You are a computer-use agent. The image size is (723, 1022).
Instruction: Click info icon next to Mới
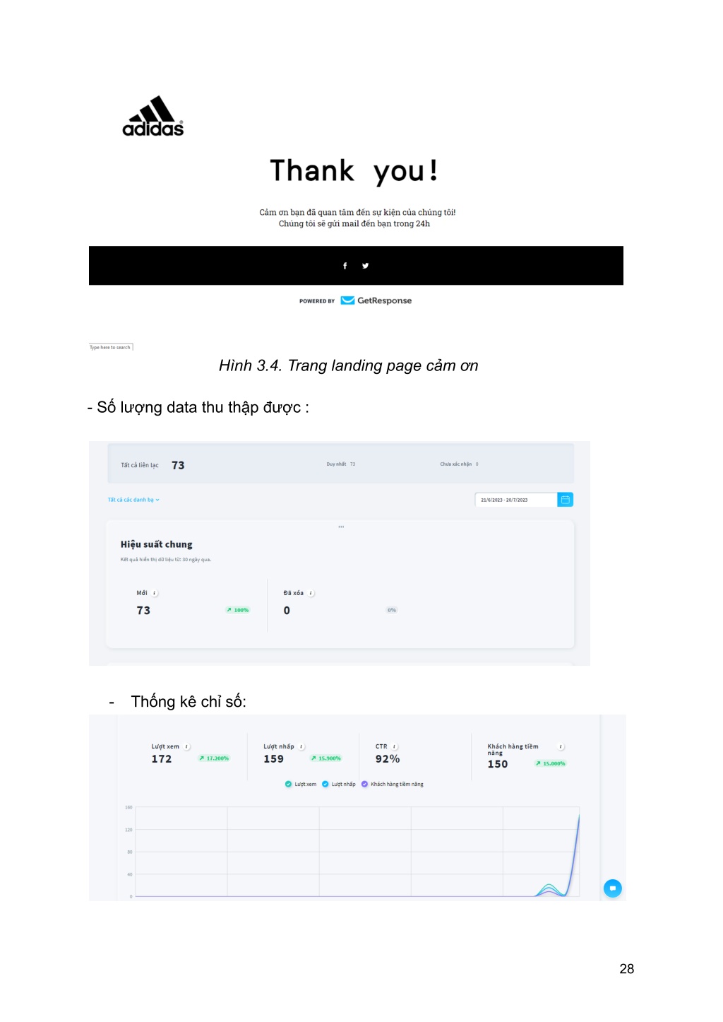[x=155, y=594]
